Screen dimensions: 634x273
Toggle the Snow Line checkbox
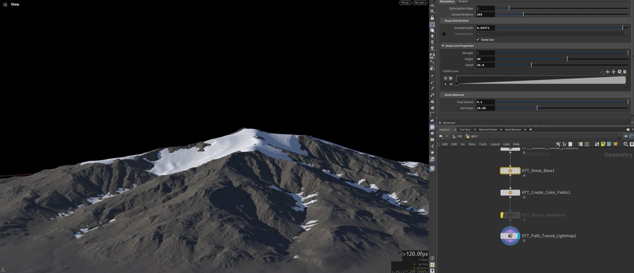478,40
